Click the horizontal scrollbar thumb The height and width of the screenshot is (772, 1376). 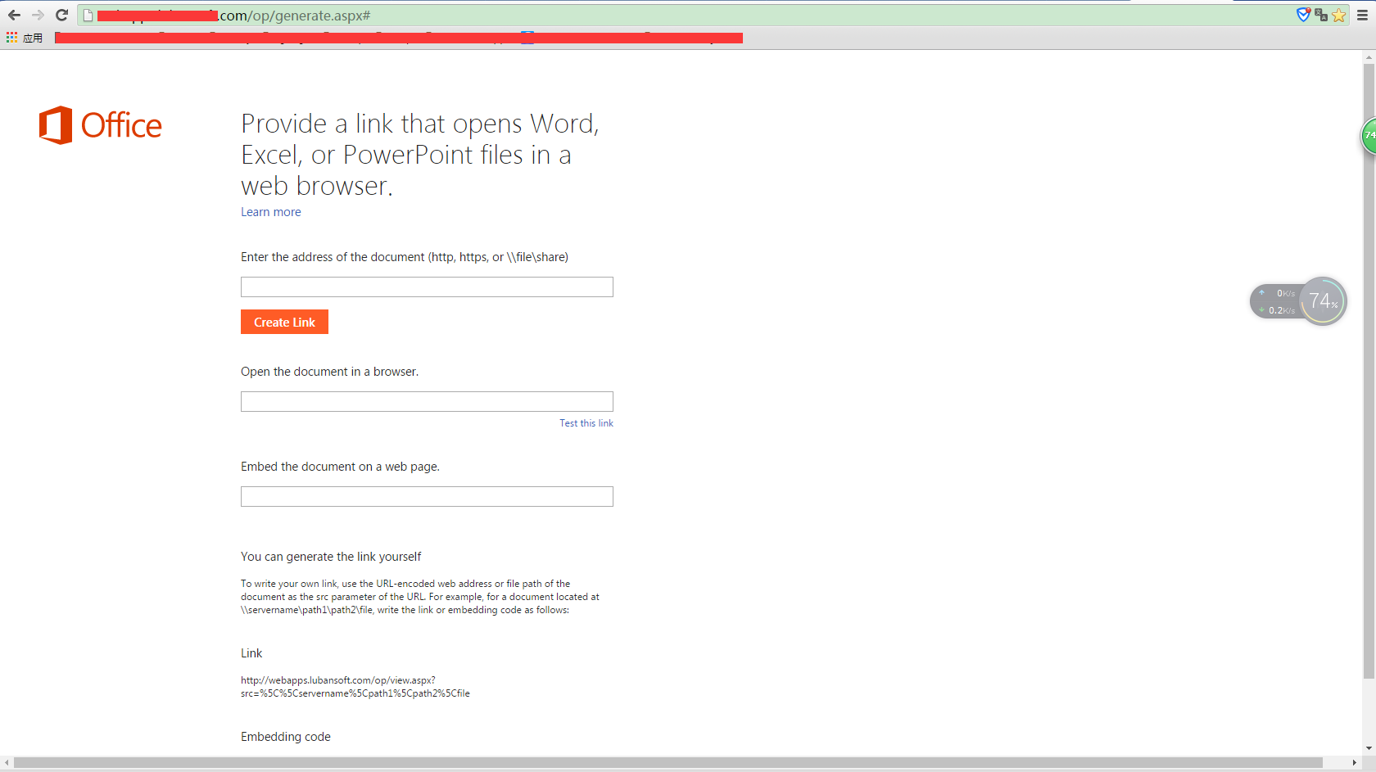[668, 763]
